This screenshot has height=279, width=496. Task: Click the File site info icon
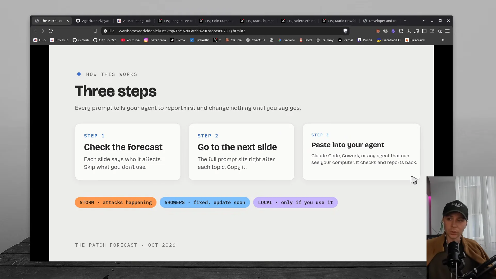click(x=109, y=31)
